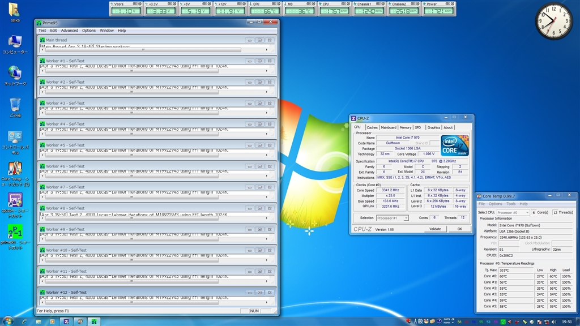The image size is (580, 326).
Task: Switch to the Mainboard tab in CPU-Z
Action: click(389, 127)
